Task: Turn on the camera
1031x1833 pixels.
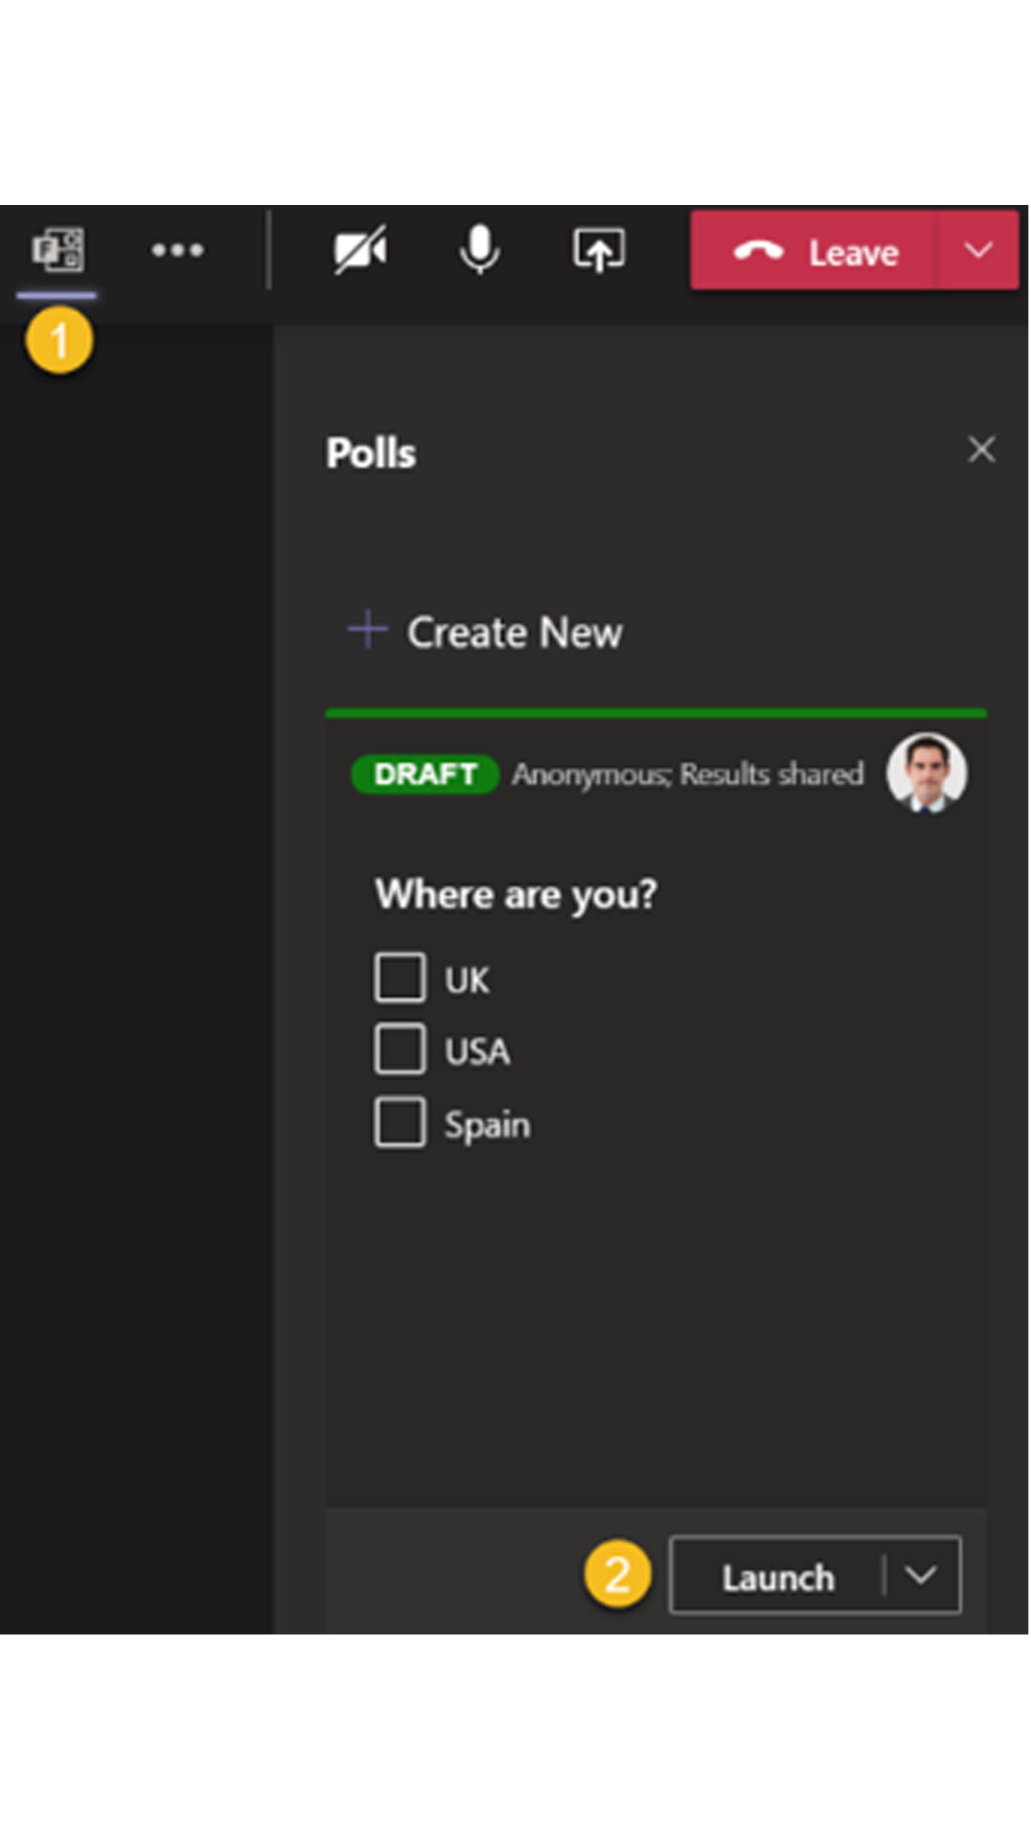Action: pos(360,250)
